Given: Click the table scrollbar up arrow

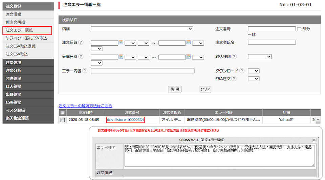Looking at the screenshot, I should tap(318, 119).
